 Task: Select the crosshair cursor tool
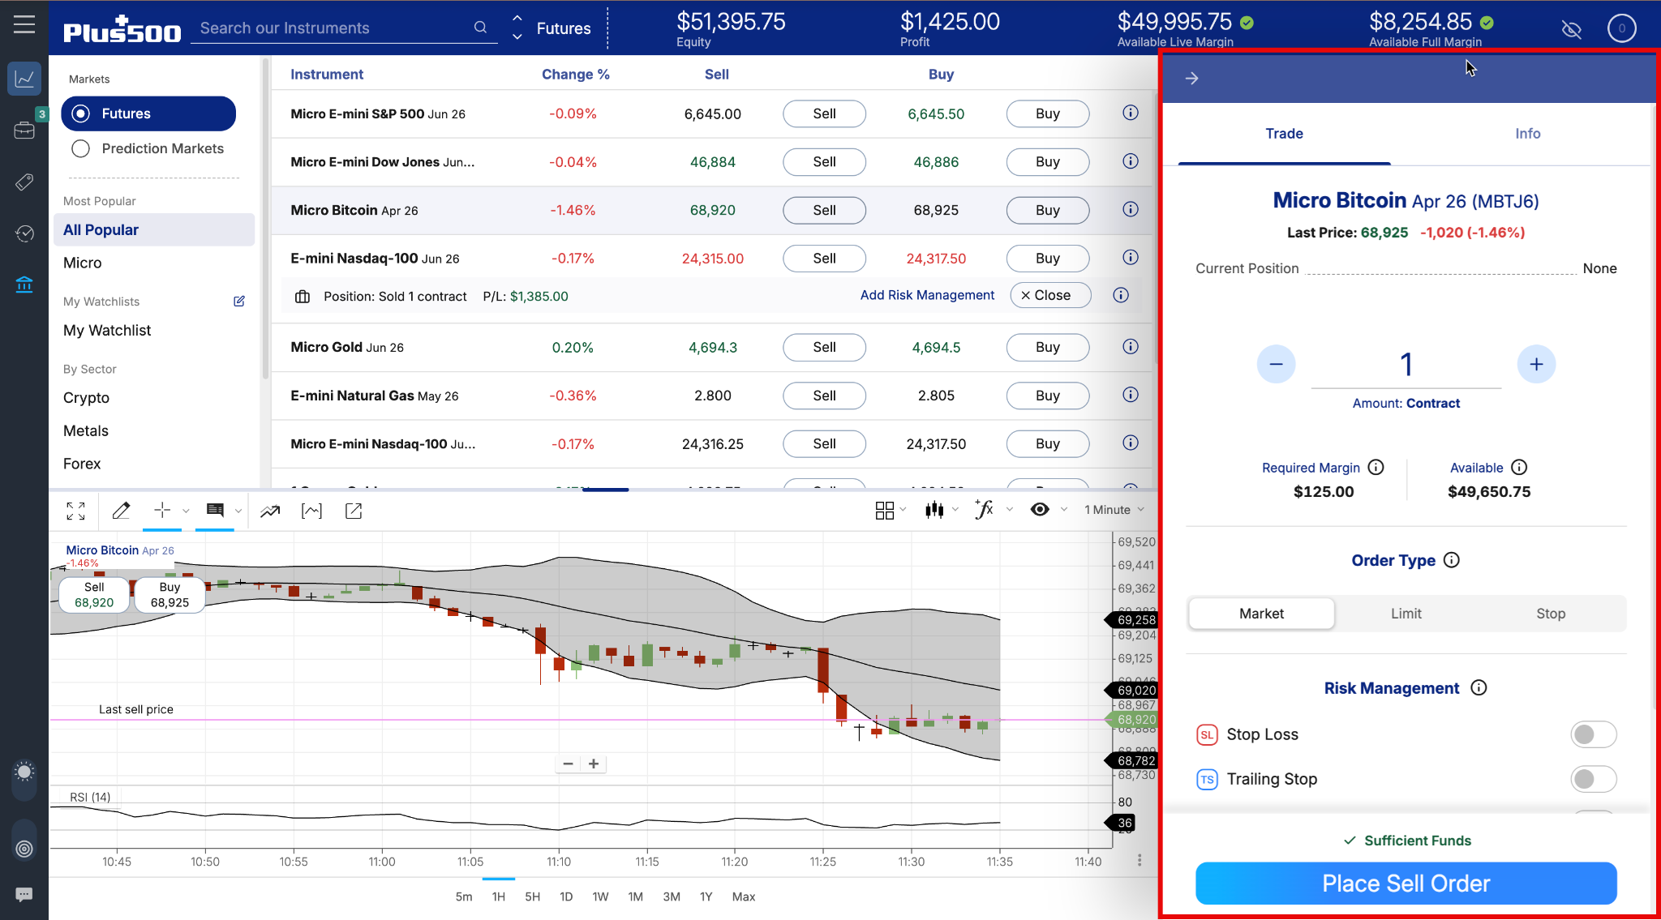click(x=162, y=510)
